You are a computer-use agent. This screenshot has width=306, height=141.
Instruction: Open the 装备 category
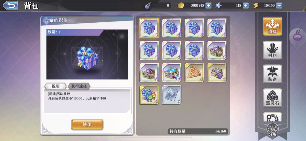coord(272,74)
